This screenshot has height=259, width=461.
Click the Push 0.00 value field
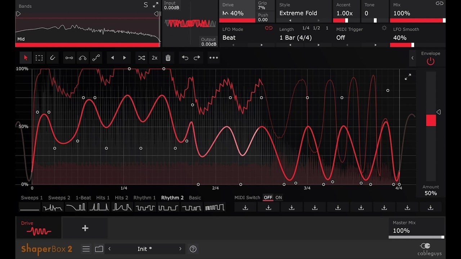pyautogui.click(x=263, y=20)
